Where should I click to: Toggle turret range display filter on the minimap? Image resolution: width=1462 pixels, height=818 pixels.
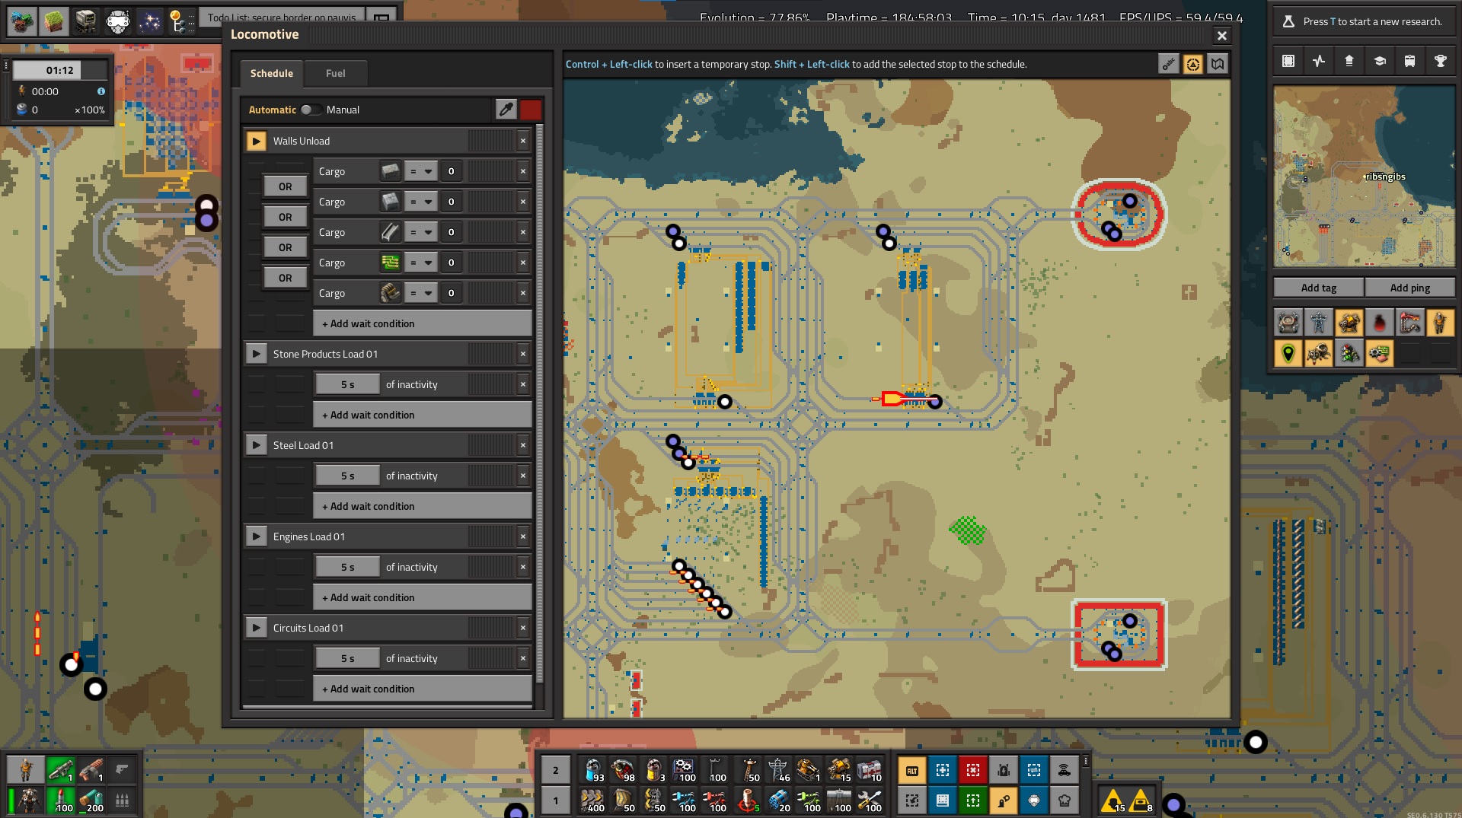click(x=1349, y=323)
